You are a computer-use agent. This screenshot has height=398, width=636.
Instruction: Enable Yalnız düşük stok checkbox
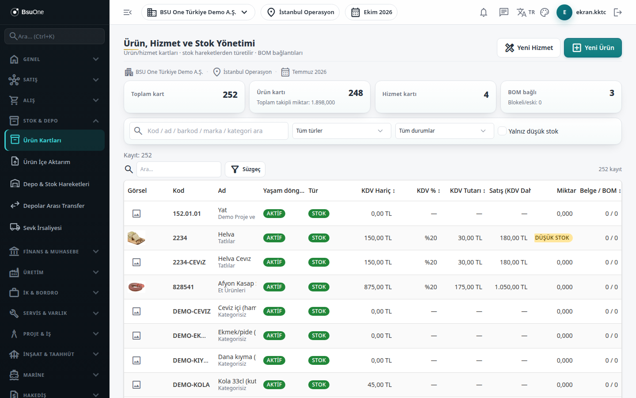tap(502, 131)
